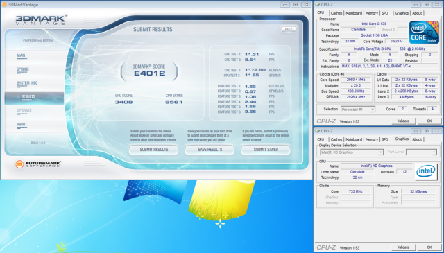Click the GPU score value 3408

tap(123, 102)
